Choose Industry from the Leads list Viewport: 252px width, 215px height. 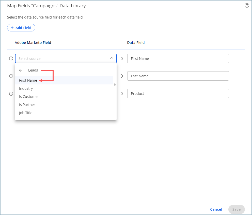click(64, 88)
